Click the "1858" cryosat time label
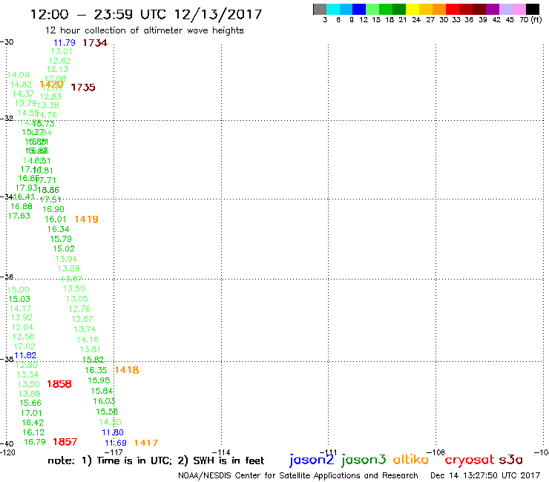Viewport: 549px width, 482px height. pyautogui.click(x=59, y=384)
